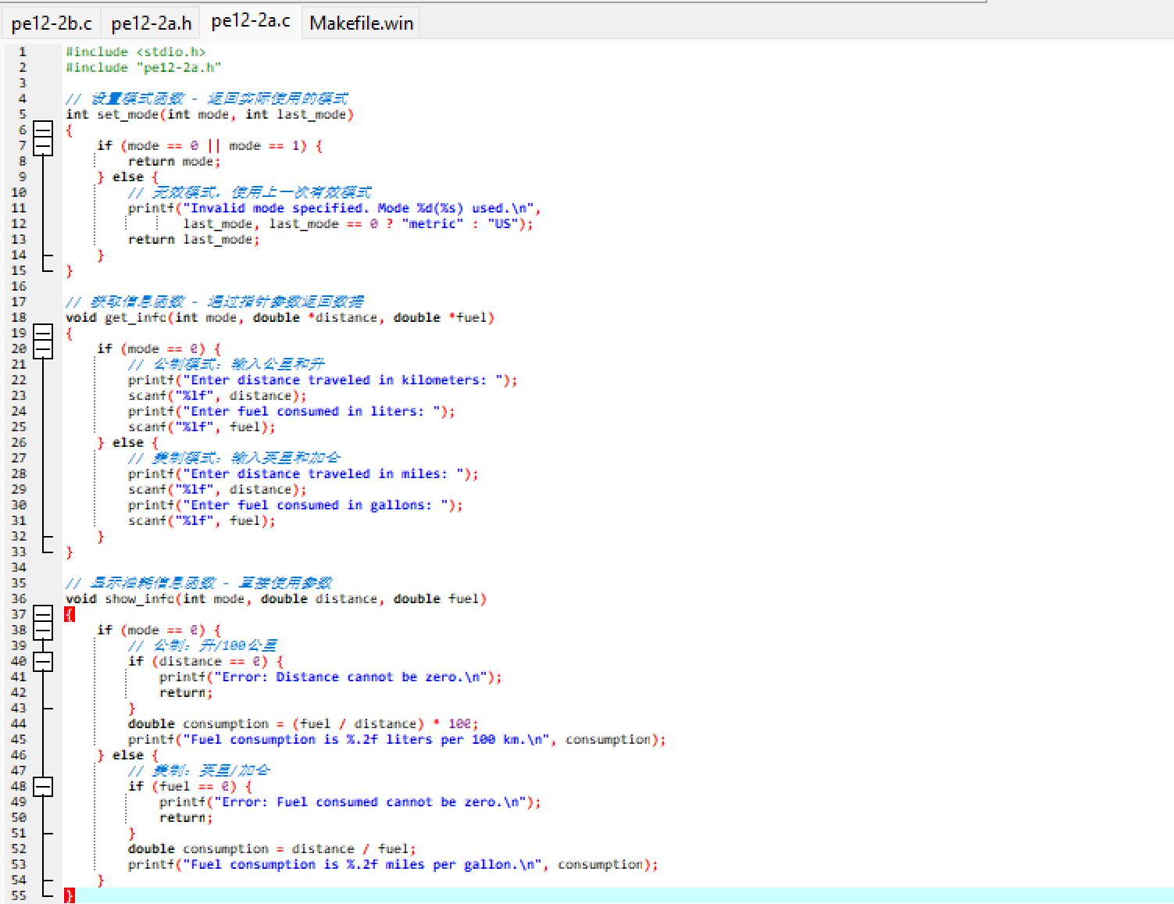Click the comment on line 35
This screenshot has width=1174, height=904.
[199, 584]
